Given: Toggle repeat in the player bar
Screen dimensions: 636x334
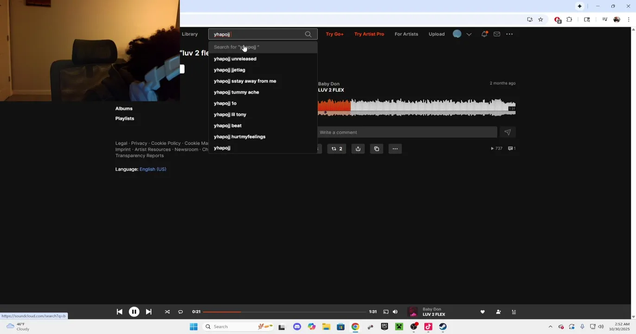Looking at the screenshot, I should tap(180, 312).
